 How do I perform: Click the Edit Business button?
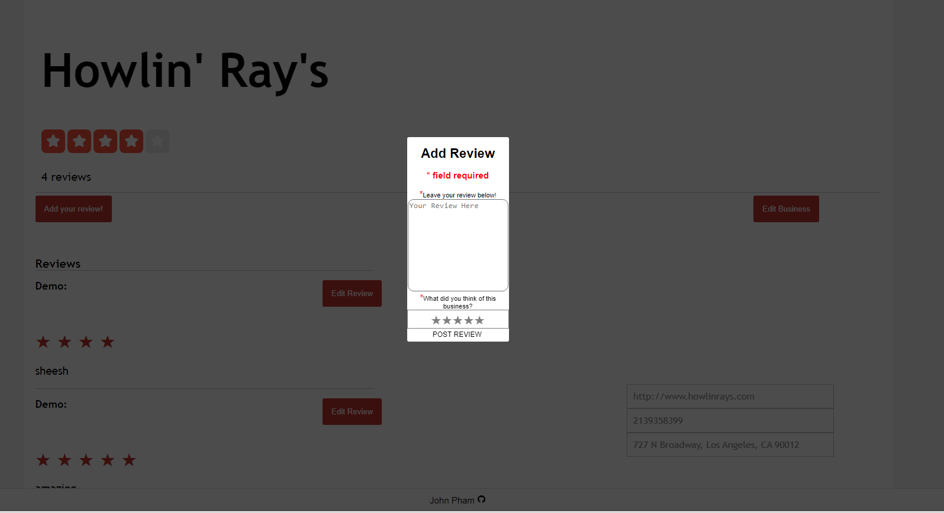coord(786,209)
